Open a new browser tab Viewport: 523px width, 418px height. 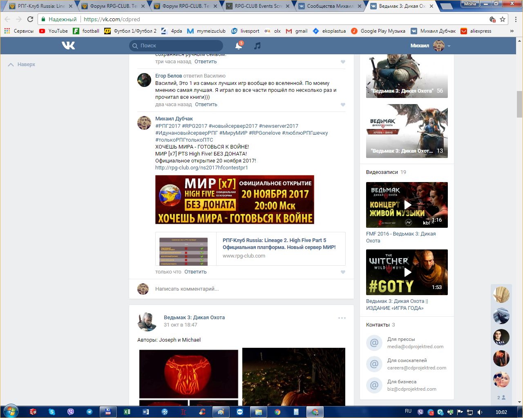tap(447, 7)
